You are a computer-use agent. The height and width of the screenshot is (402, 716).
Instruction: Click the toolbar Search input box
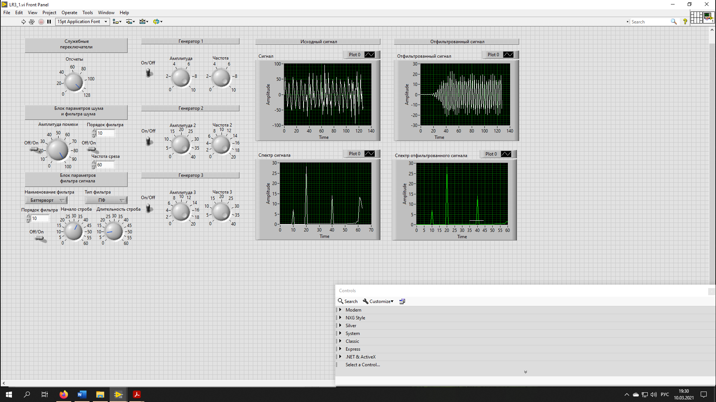(650, 22)
